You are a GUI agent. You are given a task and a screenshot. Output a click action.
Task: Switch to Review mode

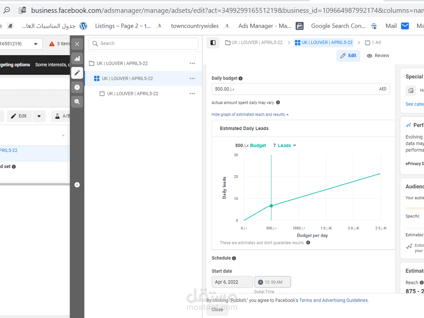378,56
